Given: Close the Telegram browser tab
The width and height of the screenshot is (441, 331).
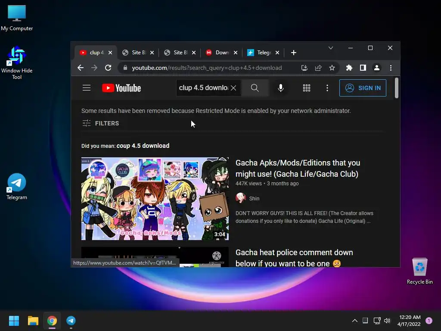Looking at the screenshot, I should pos(277,53).
